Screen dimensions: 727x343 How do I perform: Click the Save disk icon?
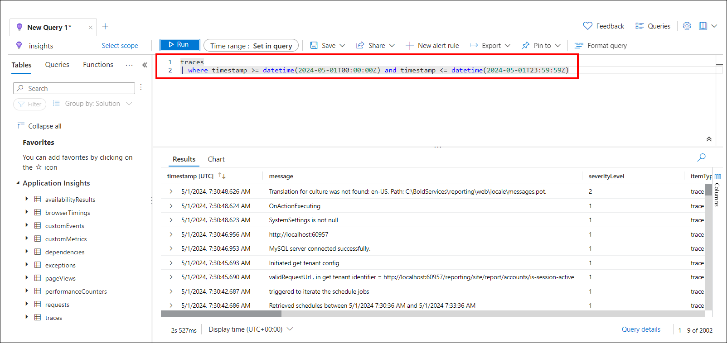coord(314,46)
